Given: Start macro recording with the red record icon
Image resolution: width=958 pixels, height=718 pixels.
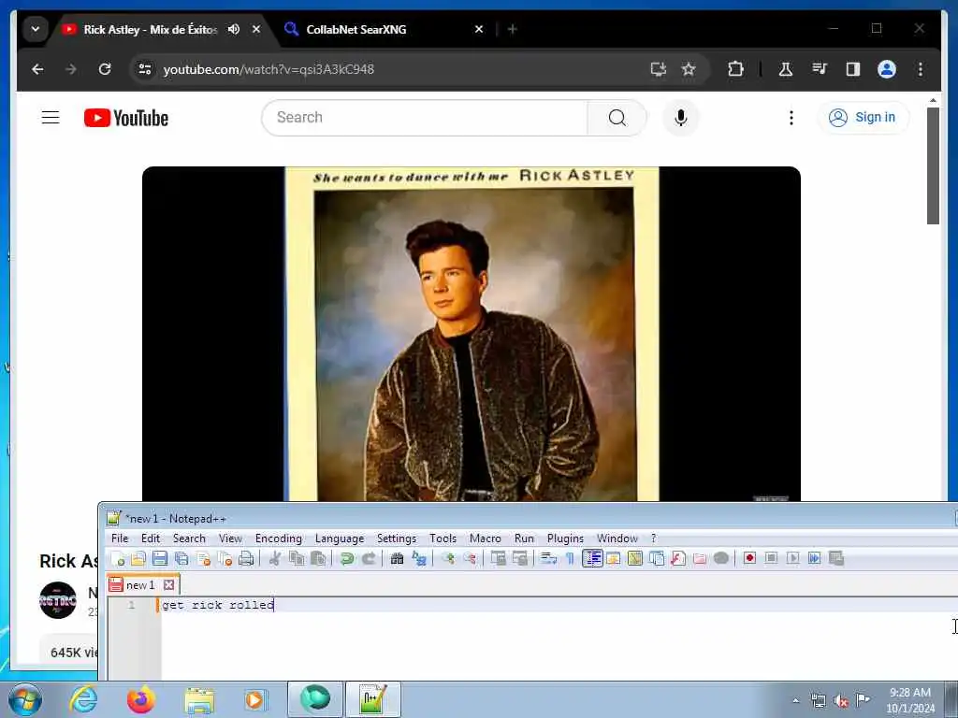Looking at the screenshot, I should point(749,558).
